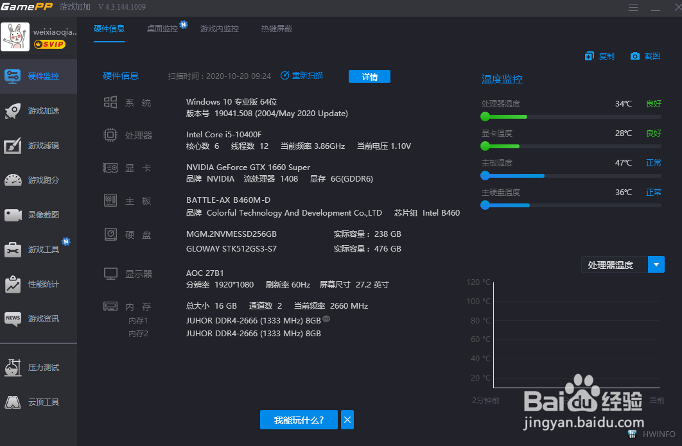Click the 主板 motherboard icon
Image resolution: width=682 pixels, height=446 pixels.
point(110,200)
